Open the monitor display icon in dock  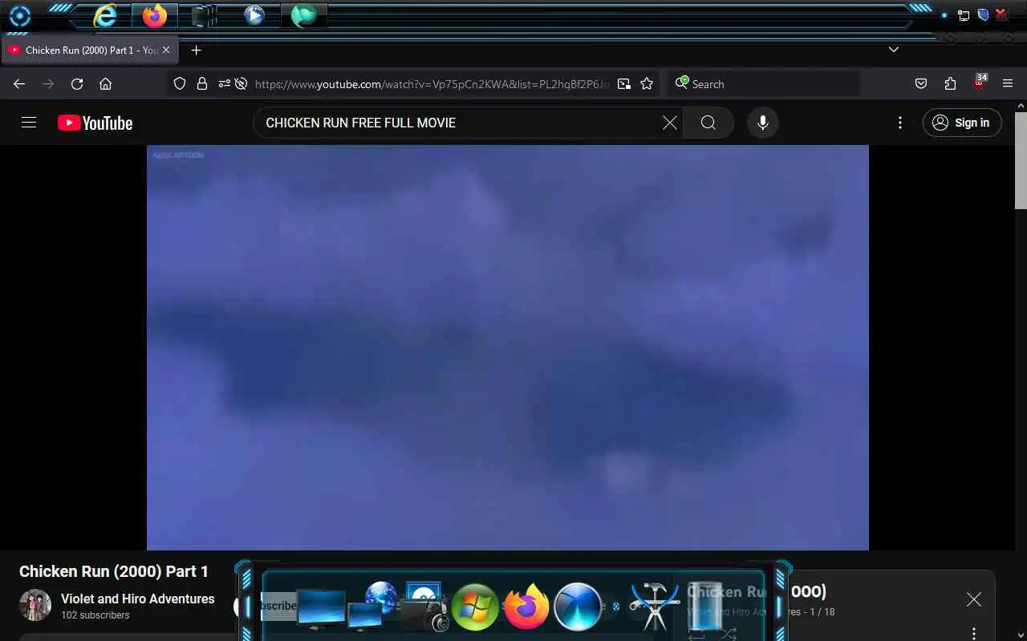(321, 608)
